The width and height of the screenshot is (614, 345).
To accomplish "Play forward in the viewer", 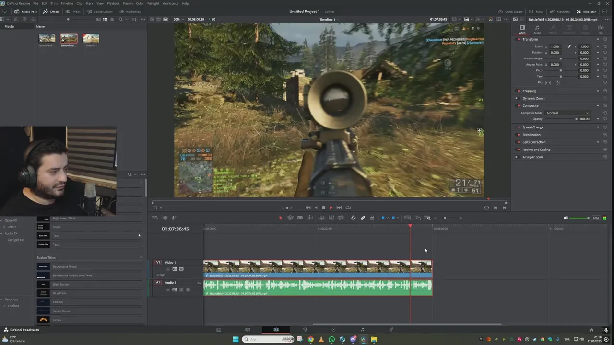I will (331, 207).
